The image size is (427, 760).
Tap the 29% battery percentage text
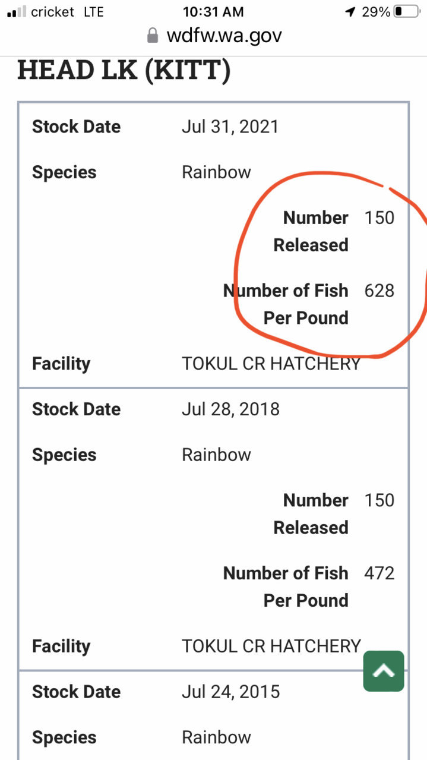(x=376, y=12)
